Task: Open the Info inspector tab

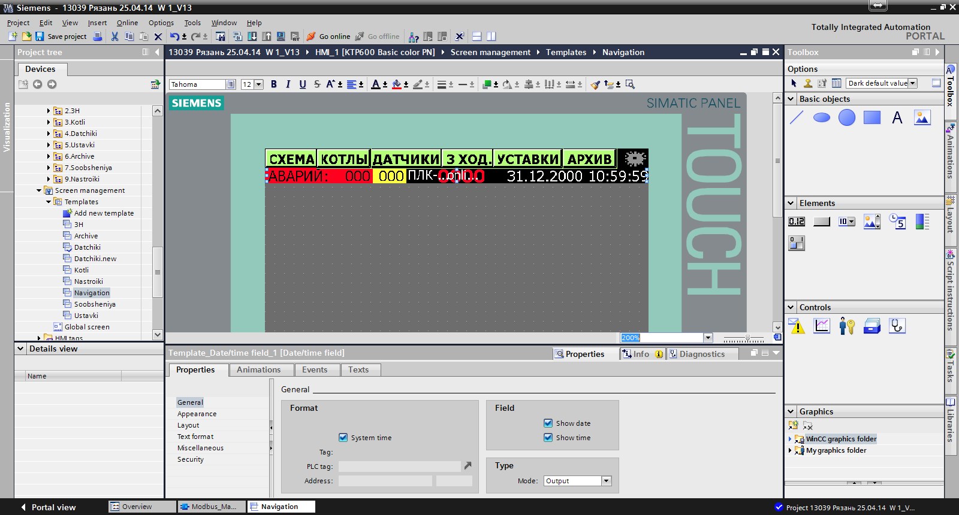Action: point(642,354)
